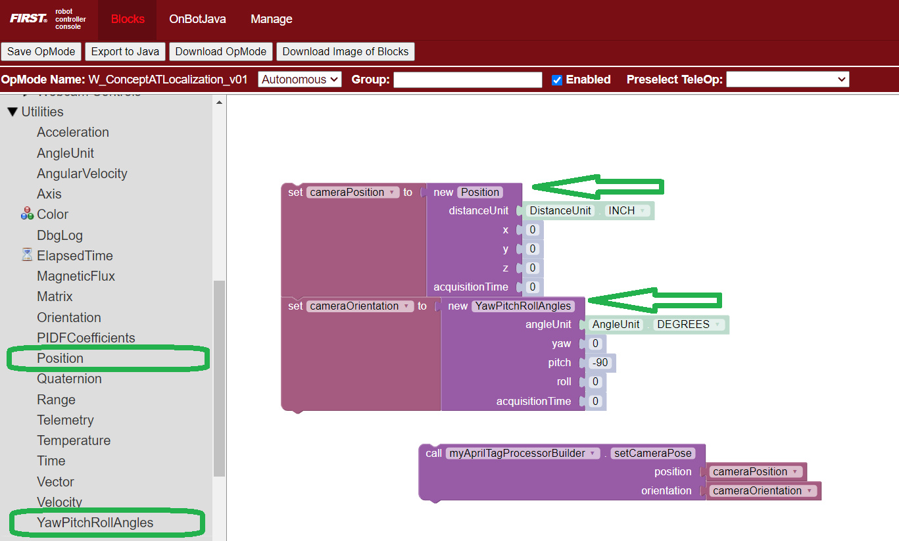Click the Group input field
The image size is (899, 541).
(468, 80)
